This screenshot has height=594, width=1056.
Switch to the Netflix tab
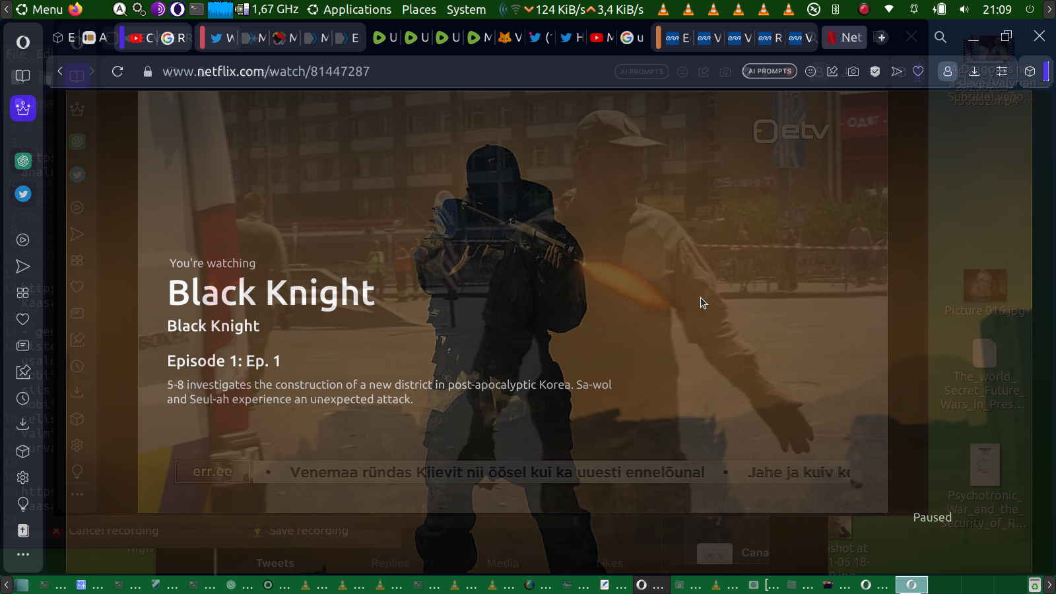[844, 38]
